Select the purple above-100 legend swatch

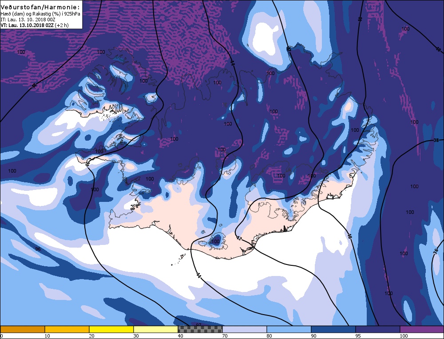[x=422, y=329]
